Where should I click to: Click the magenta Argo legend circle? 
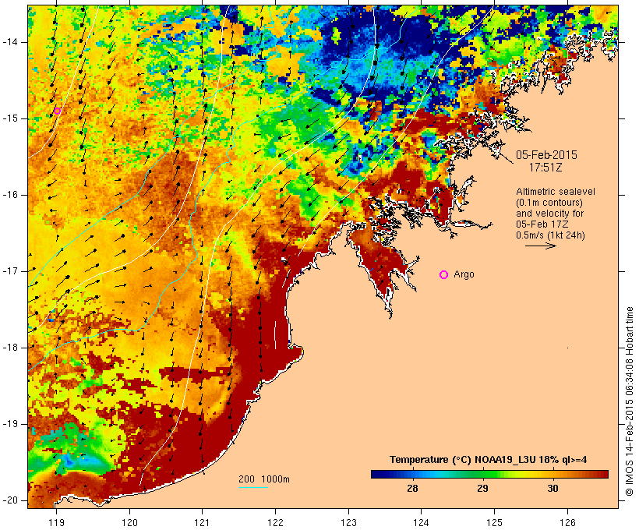[x=444, y=274]
